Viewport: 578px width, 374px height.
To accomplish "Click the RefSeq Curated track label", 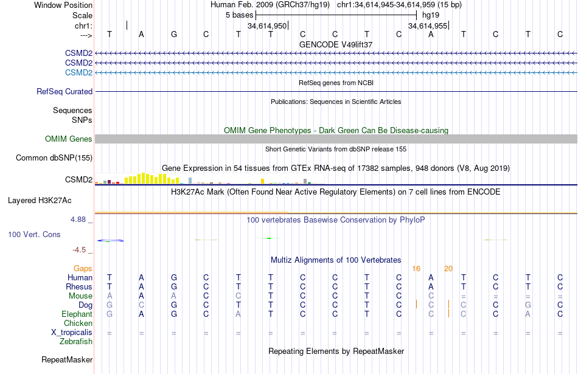I will point(64,91).
